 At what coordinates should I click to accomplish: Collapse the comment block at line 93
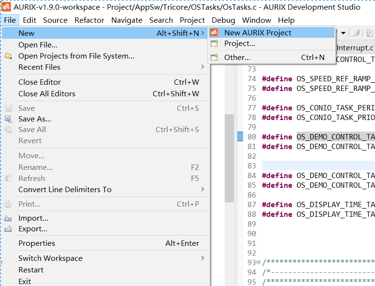[x=258, y=262]
